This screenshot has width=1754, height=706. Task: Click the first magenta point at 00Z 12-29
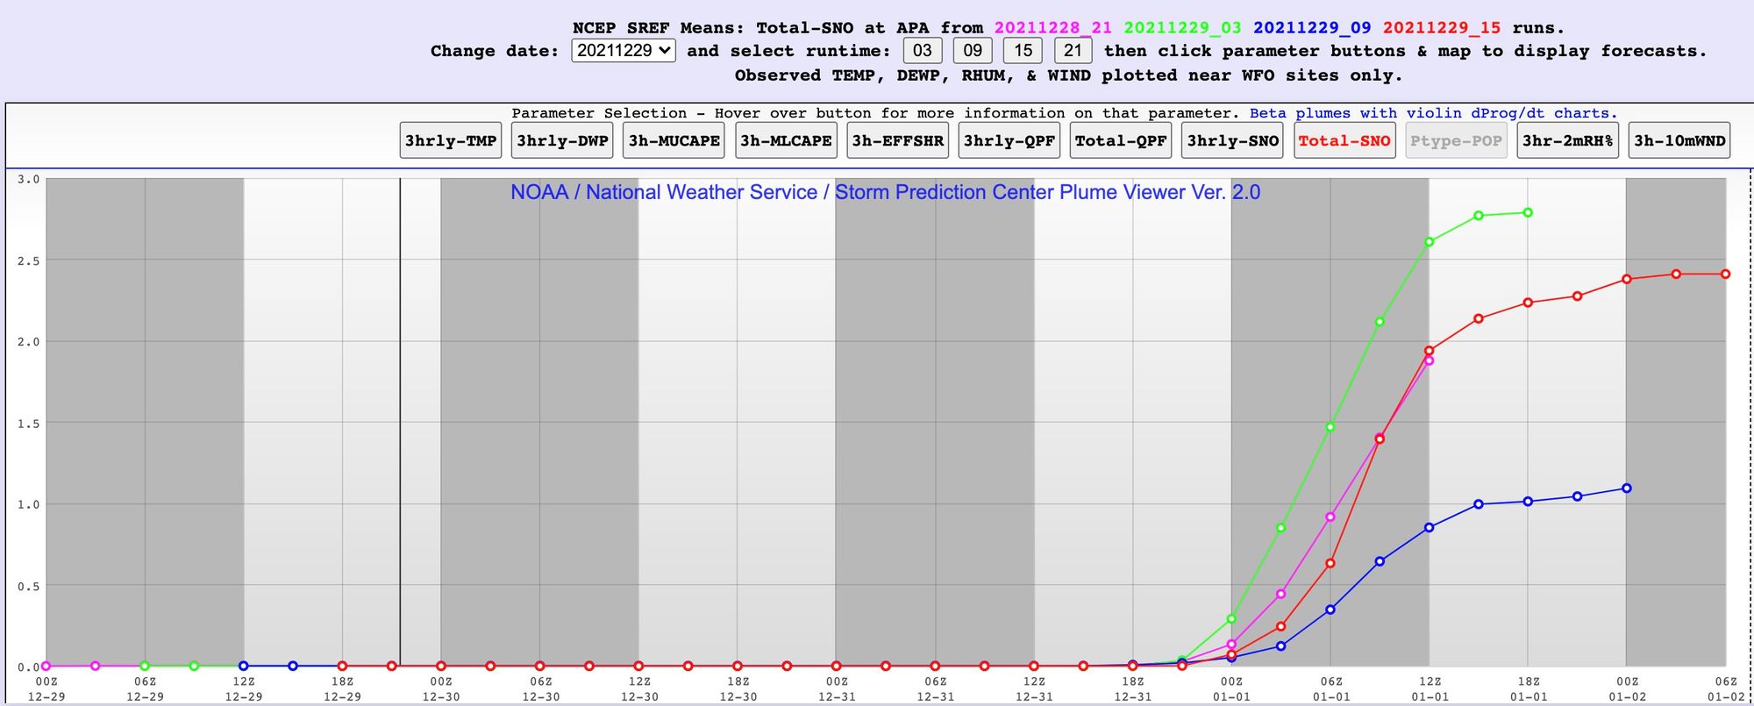tap(46, 667)
